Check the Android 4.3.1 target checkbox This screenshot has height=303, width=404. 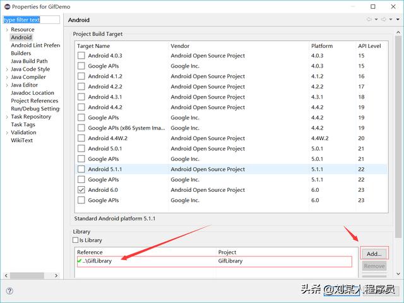81,97
